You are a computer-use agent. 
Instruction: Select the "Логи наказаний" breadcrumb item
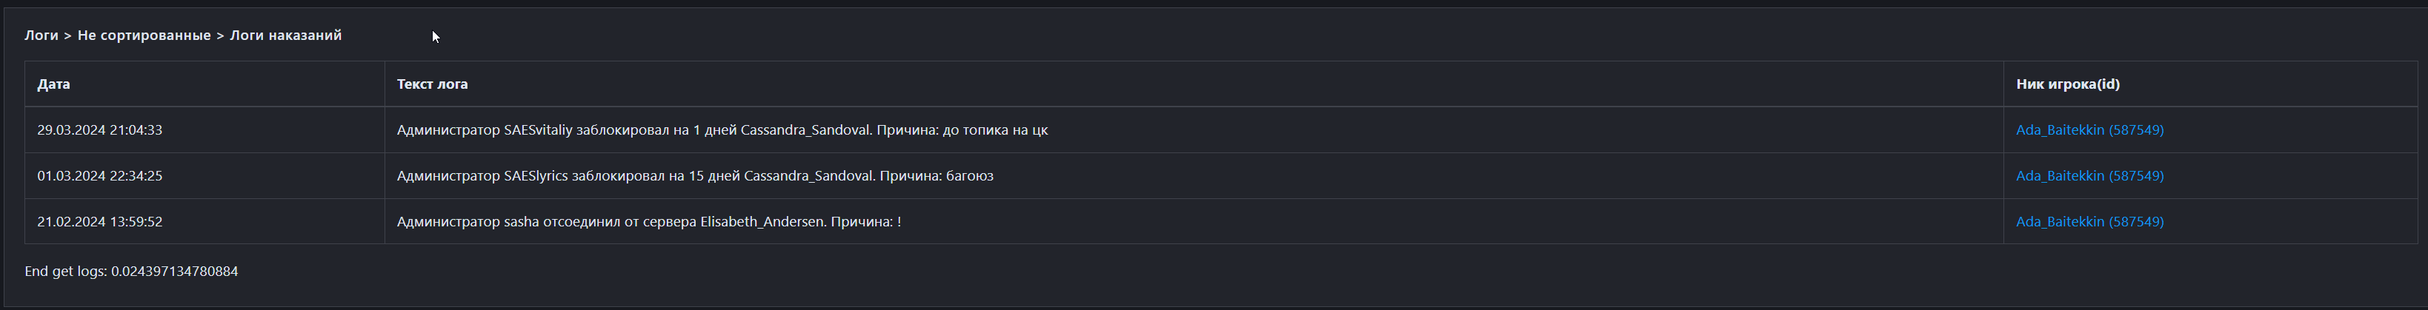pos(285,36)
